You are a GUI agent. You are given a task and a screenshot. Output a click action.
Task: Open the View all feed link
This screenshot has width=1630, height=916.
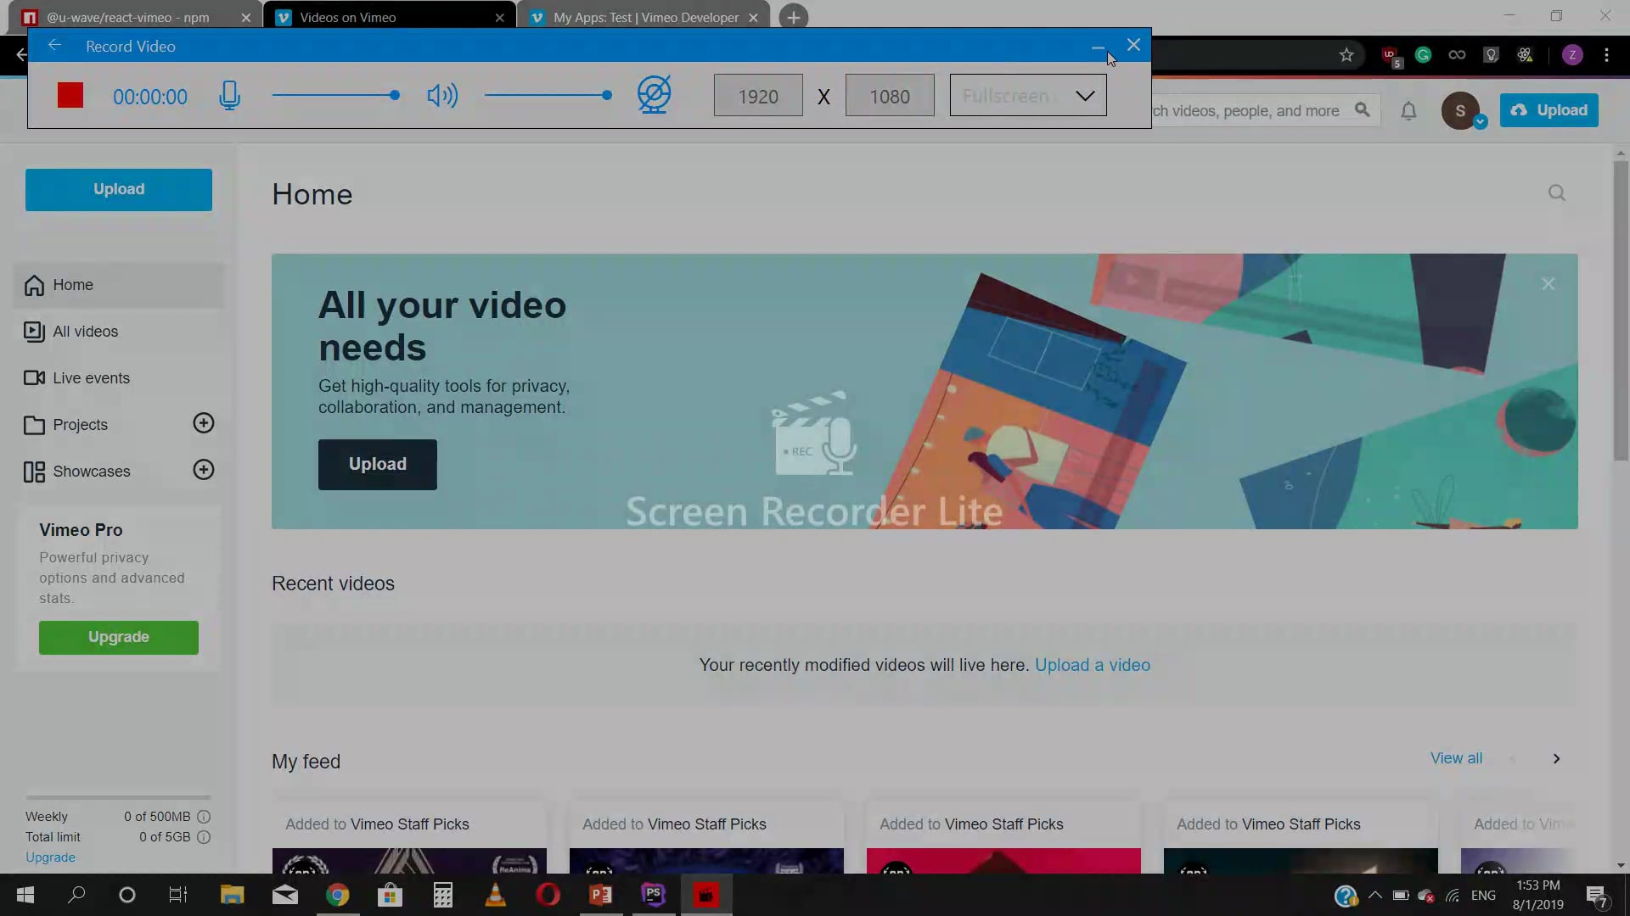tap(1456, 758)
